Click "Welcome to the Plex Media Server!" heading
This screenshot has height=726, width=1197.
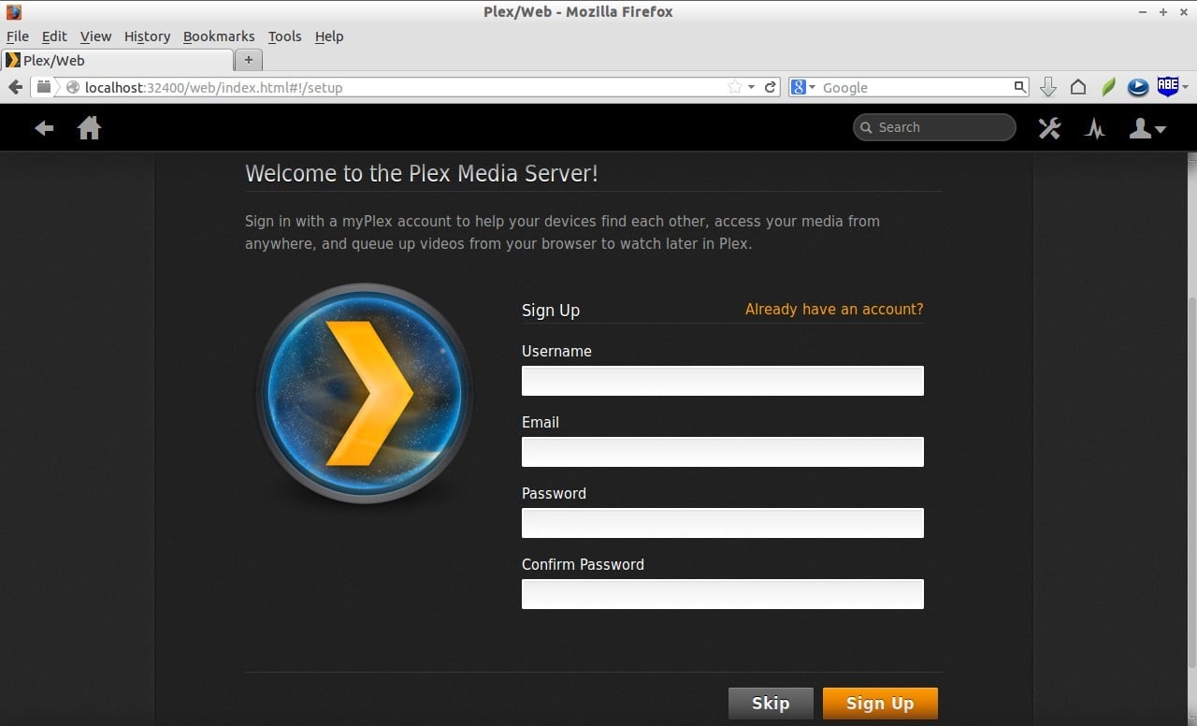coord(422,173)
